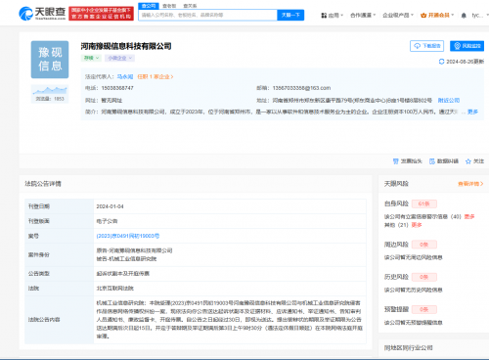This screenshot has width=489, height=360.
Task: Open the invoice header icon link
Action: [x=396, y=161]
